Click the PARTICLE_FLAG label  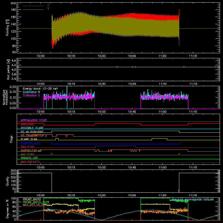[x=31, y=151]
